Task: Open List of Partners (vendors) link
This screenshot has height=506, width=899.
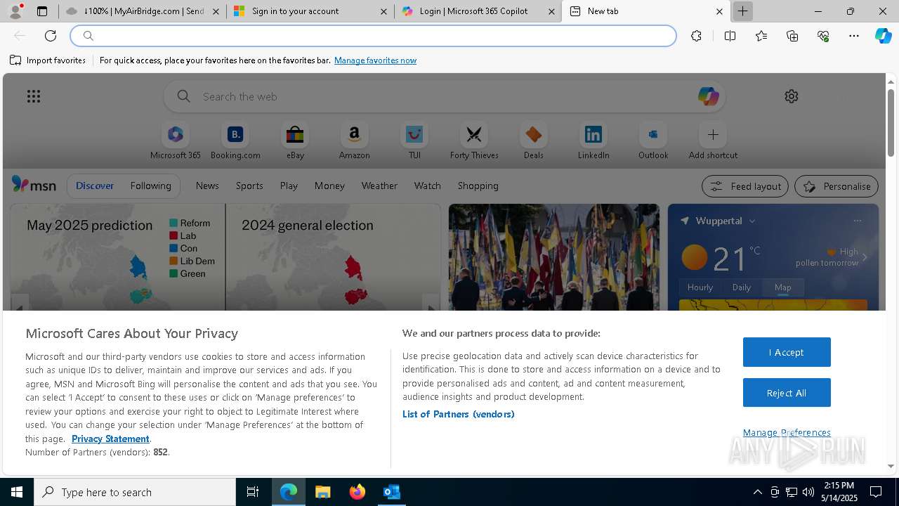Action: tap(458, 414)
